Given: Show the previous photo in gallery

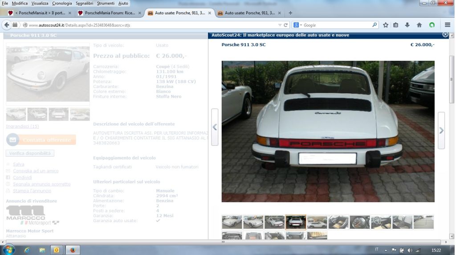Looking at the screenshot, I should [x=215, y=127].
